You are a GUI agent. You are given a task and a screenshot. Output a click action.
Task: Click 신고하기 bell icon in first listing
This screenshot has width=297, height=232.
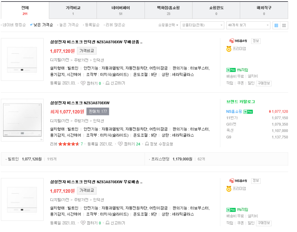107,83
